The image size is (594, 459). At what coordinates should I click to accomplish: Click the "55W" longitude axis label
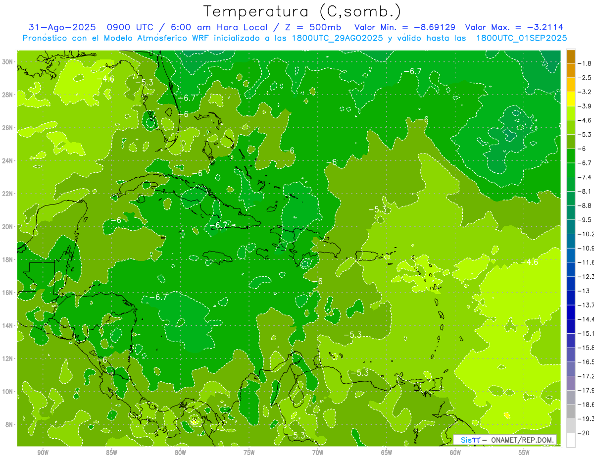tap(524, 453)
